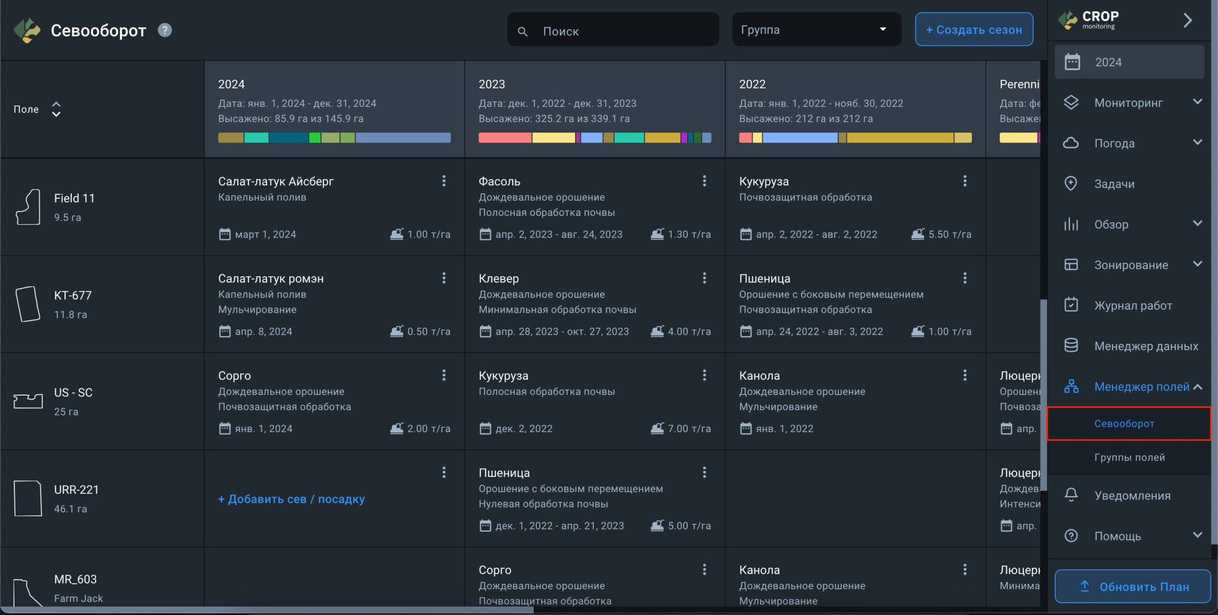Image resolution: width=1218 pixels, height=615 pixels.
Task: Open the kebab menu for Канола 2022 on US - SC
Action: 964,375
